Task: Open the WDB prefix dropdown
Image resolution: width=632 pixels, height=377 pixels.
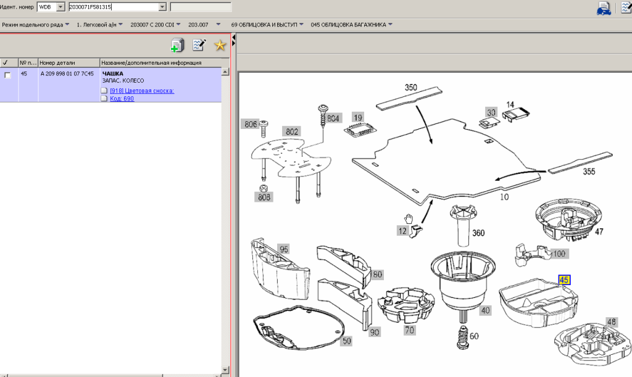Action: pos(60,7)
